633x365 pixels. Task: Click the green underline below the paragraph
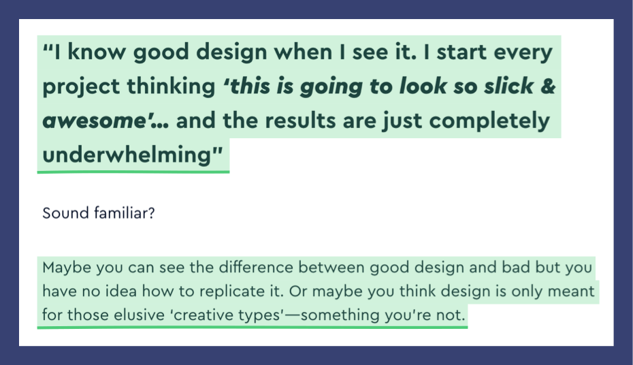(x=253, y=327)
